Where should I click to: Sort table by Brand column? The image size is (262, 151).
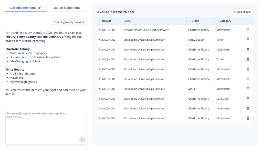pyautogui.click(x=189, y=21)
